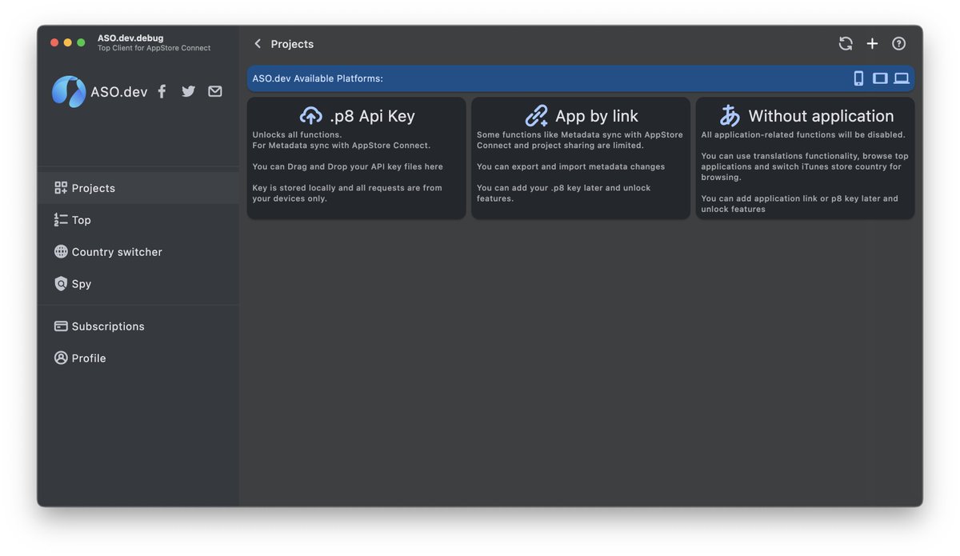Open the Facebook link icon

[162, 91]
